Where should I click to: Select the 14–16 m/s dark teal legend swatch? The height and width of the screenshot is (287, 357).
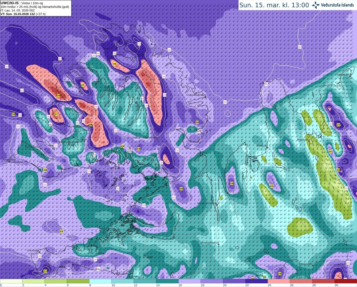point(167,281)
